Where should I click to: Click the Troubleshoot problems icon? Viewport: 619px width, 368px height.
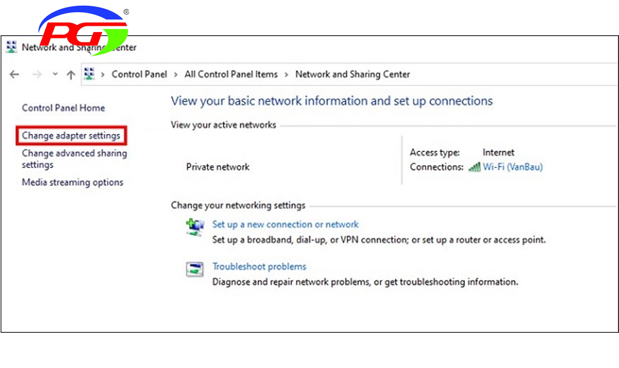(195, 269)
